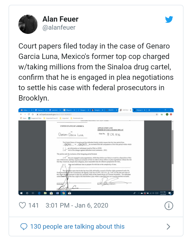Click the Twitter bird logo
192x238 pixels.
click(x=169, y=20)
